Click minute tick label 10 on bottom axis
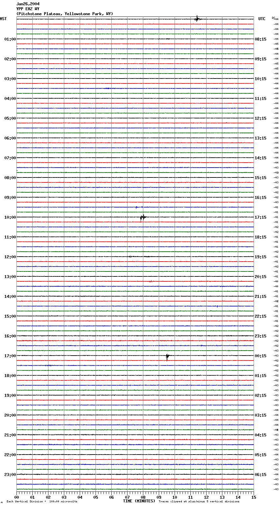 click(175, 497)
